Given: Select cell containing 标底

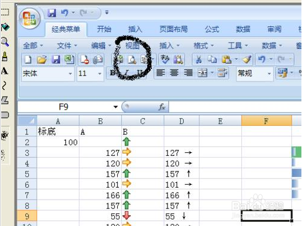Looking at the screenshot, I should click(x=58, y=132).
